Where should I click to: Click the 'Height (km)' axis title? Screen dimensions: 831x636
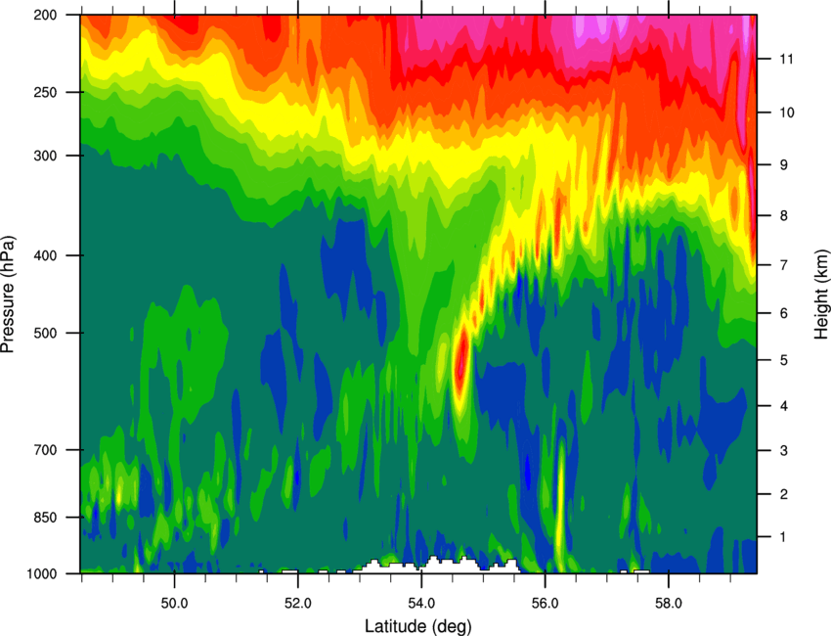pyautogui.click(x=821, y=294)
